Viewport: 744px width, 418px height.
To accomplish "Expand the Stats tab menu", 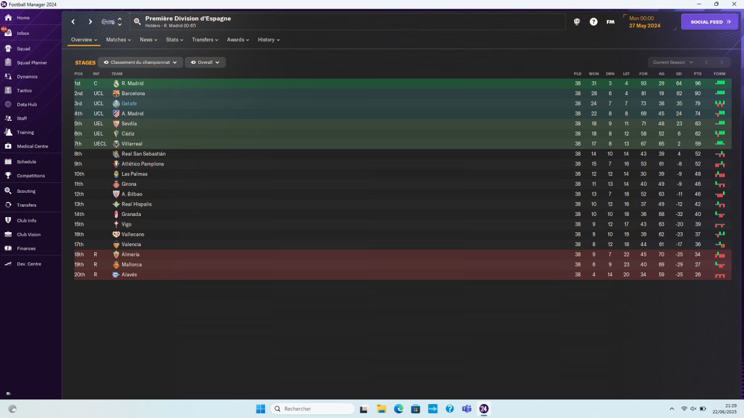I will (174, 40).
